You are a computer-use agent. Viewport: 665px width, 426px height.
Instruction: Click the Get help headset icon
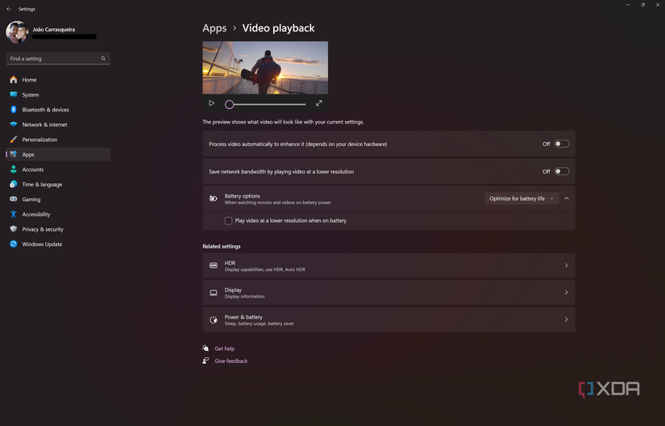pos(206,349)
